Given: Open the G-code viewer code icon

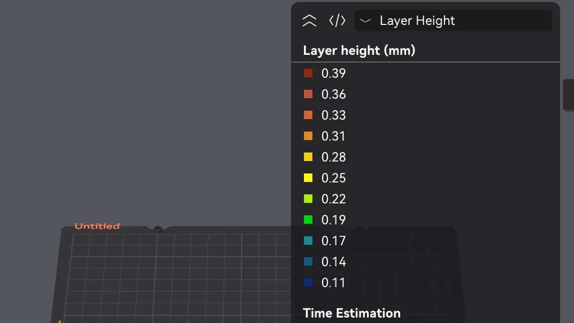Looking at the screenshot, I should click(337, 20).
